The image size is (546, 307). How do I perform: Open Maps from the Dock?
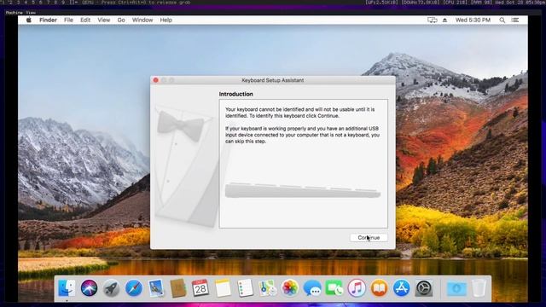coord(267,288)
